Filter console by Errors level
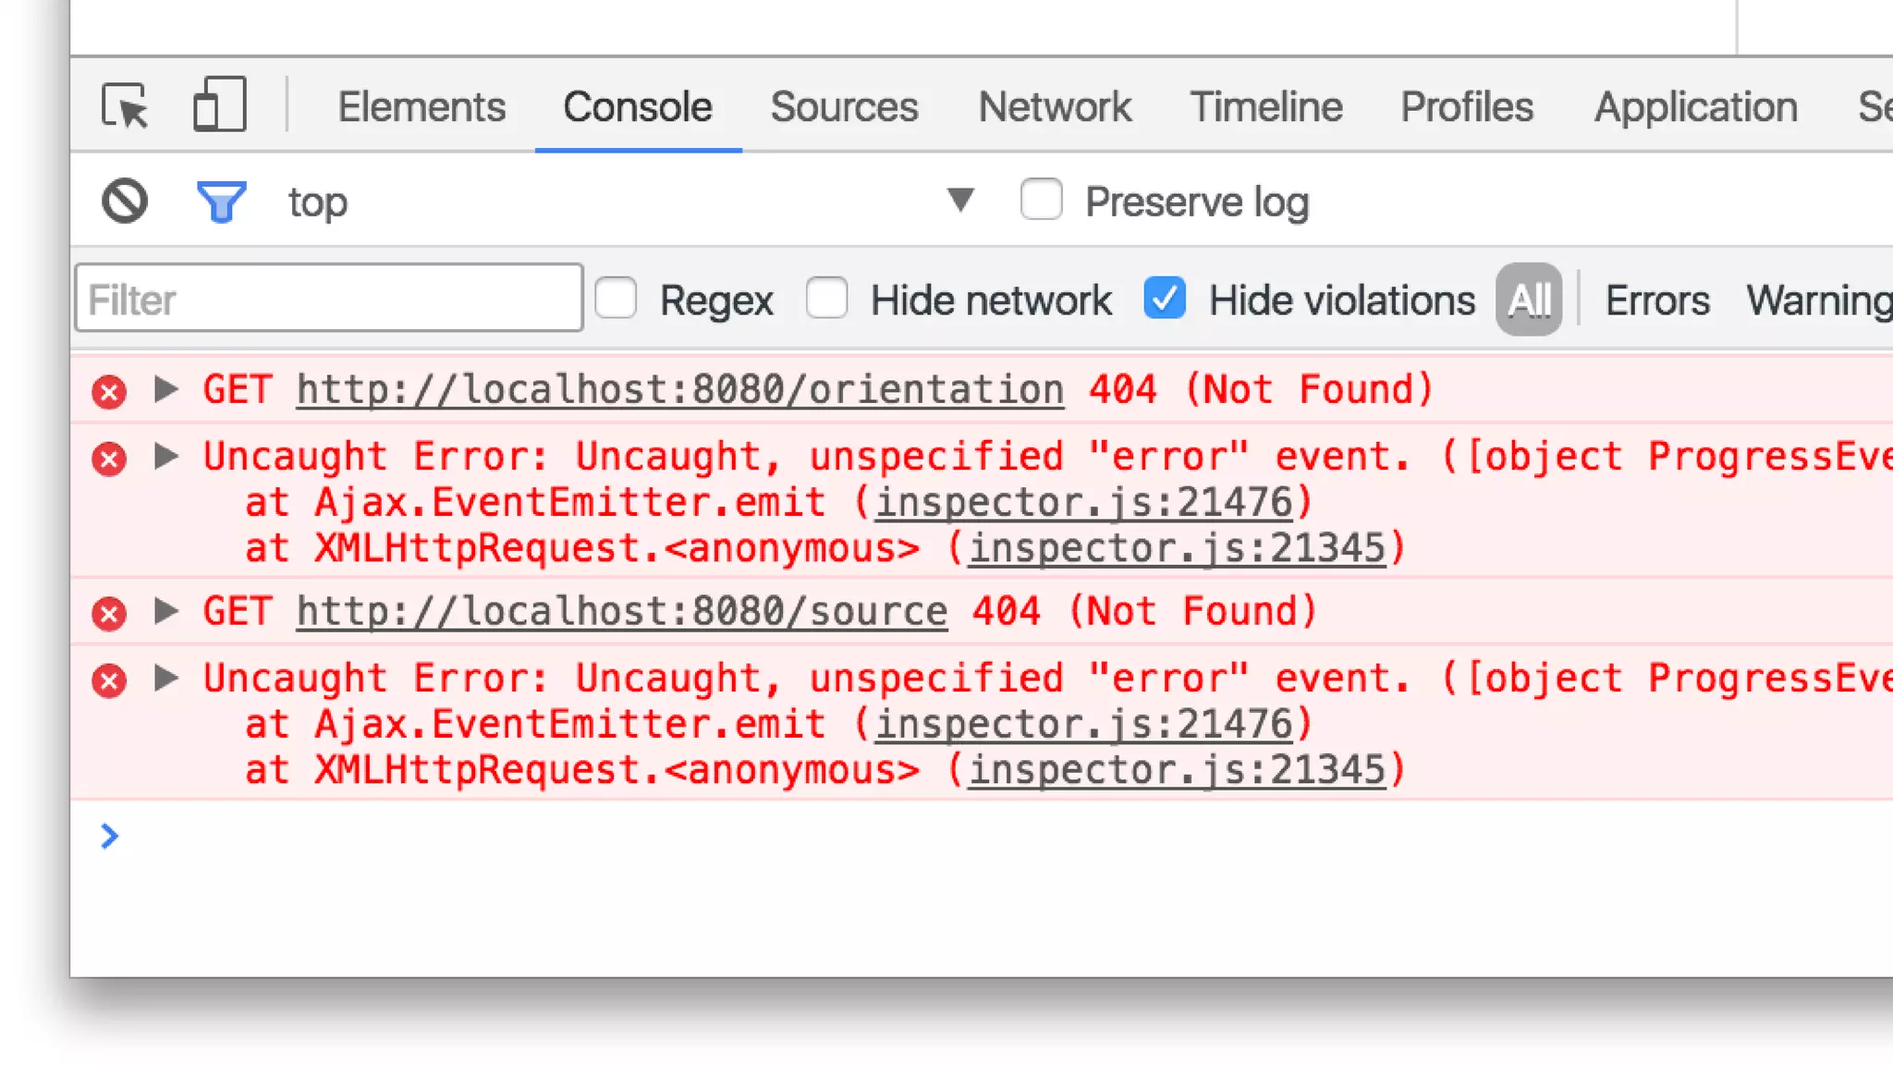Screen dimensions: 1893x1065 point(1657,300)
